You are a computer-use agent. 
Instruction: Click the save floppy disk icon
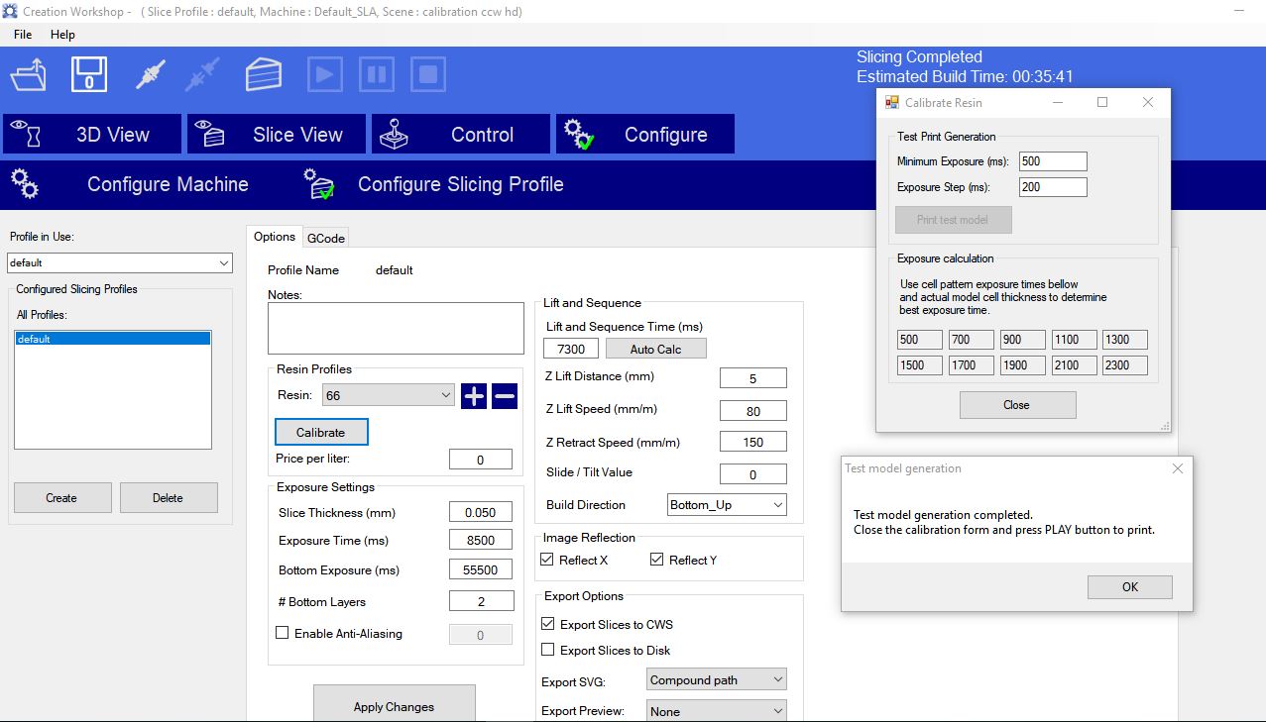pyautogui.click(x=89, y=75)
